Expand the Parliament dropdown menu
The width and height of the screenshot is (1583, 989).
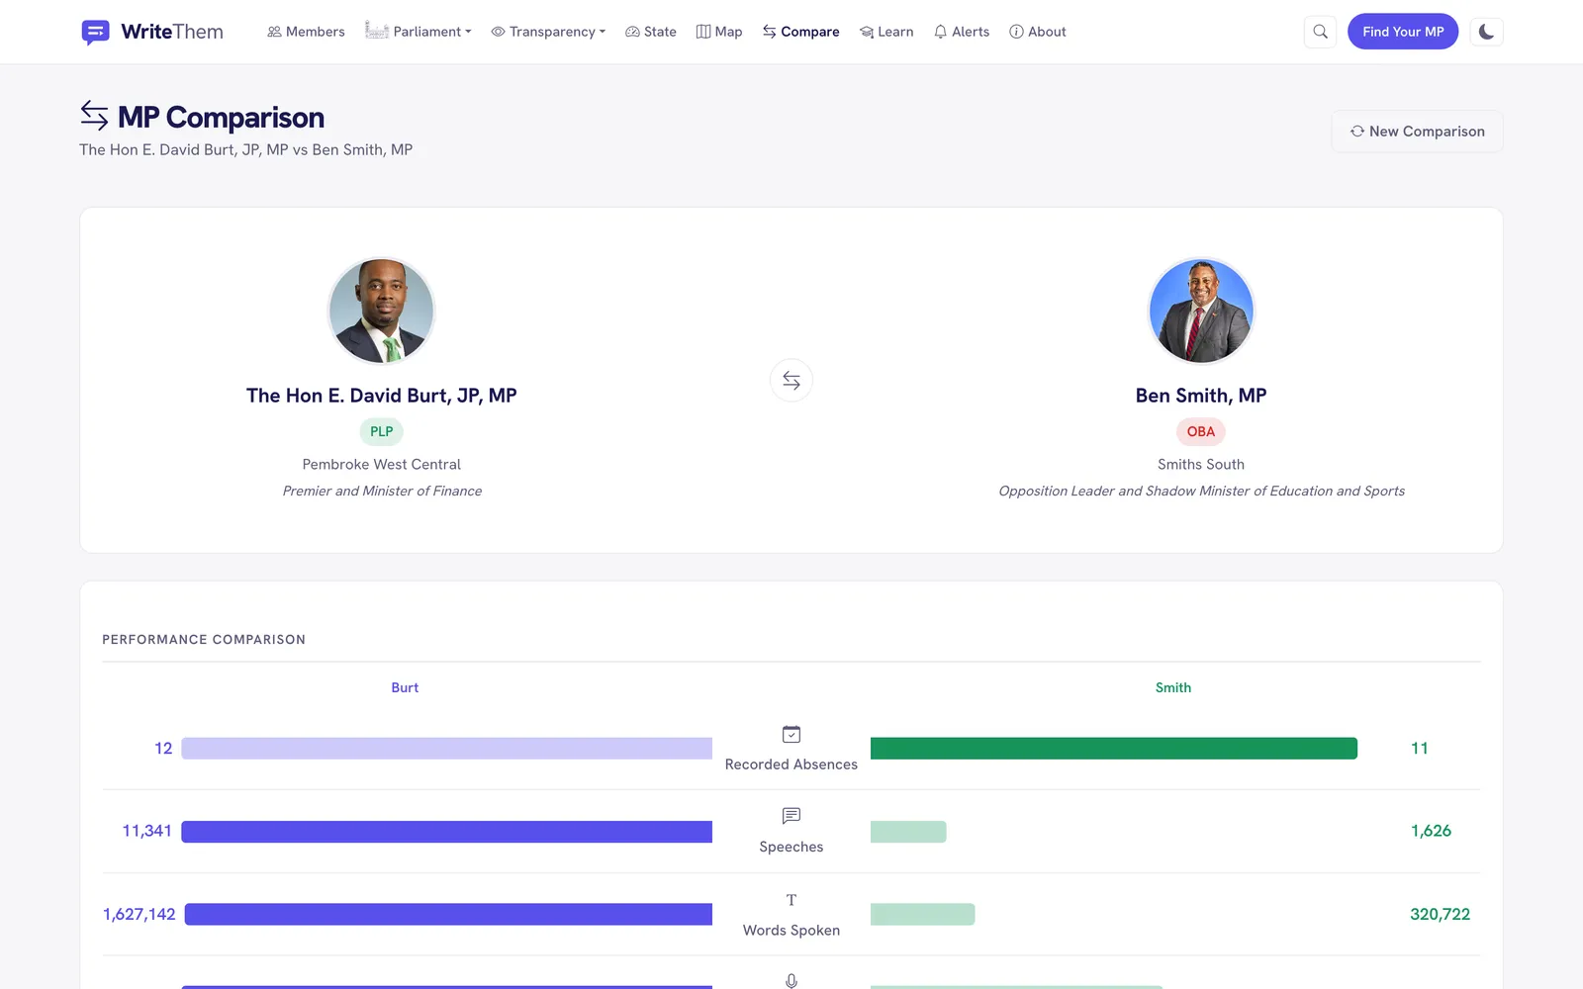[x=418, y=32]
